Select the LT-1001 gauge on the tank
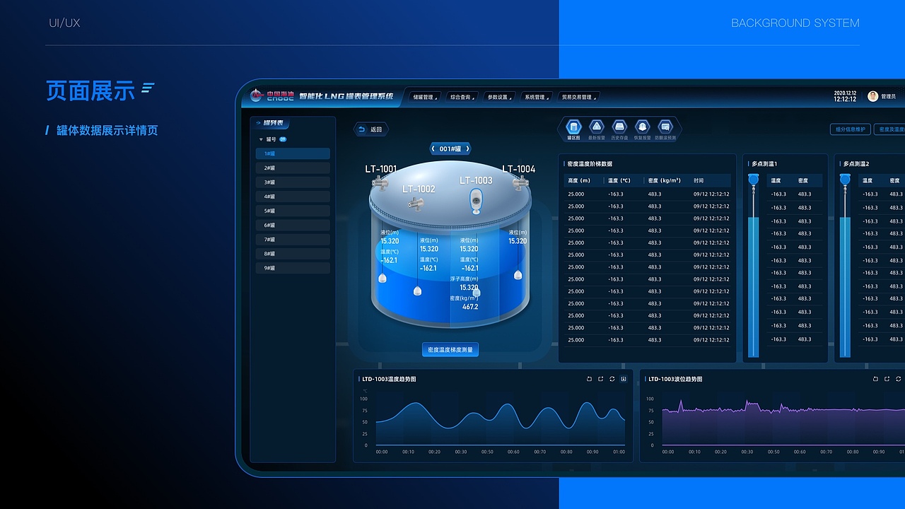The image size is (905, 509). click(x=380, y=184)
